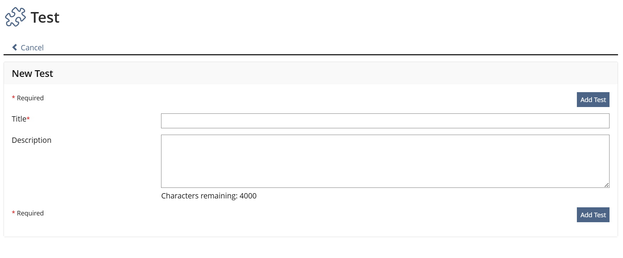Grab the Description text area resize handle

[607, 185]
